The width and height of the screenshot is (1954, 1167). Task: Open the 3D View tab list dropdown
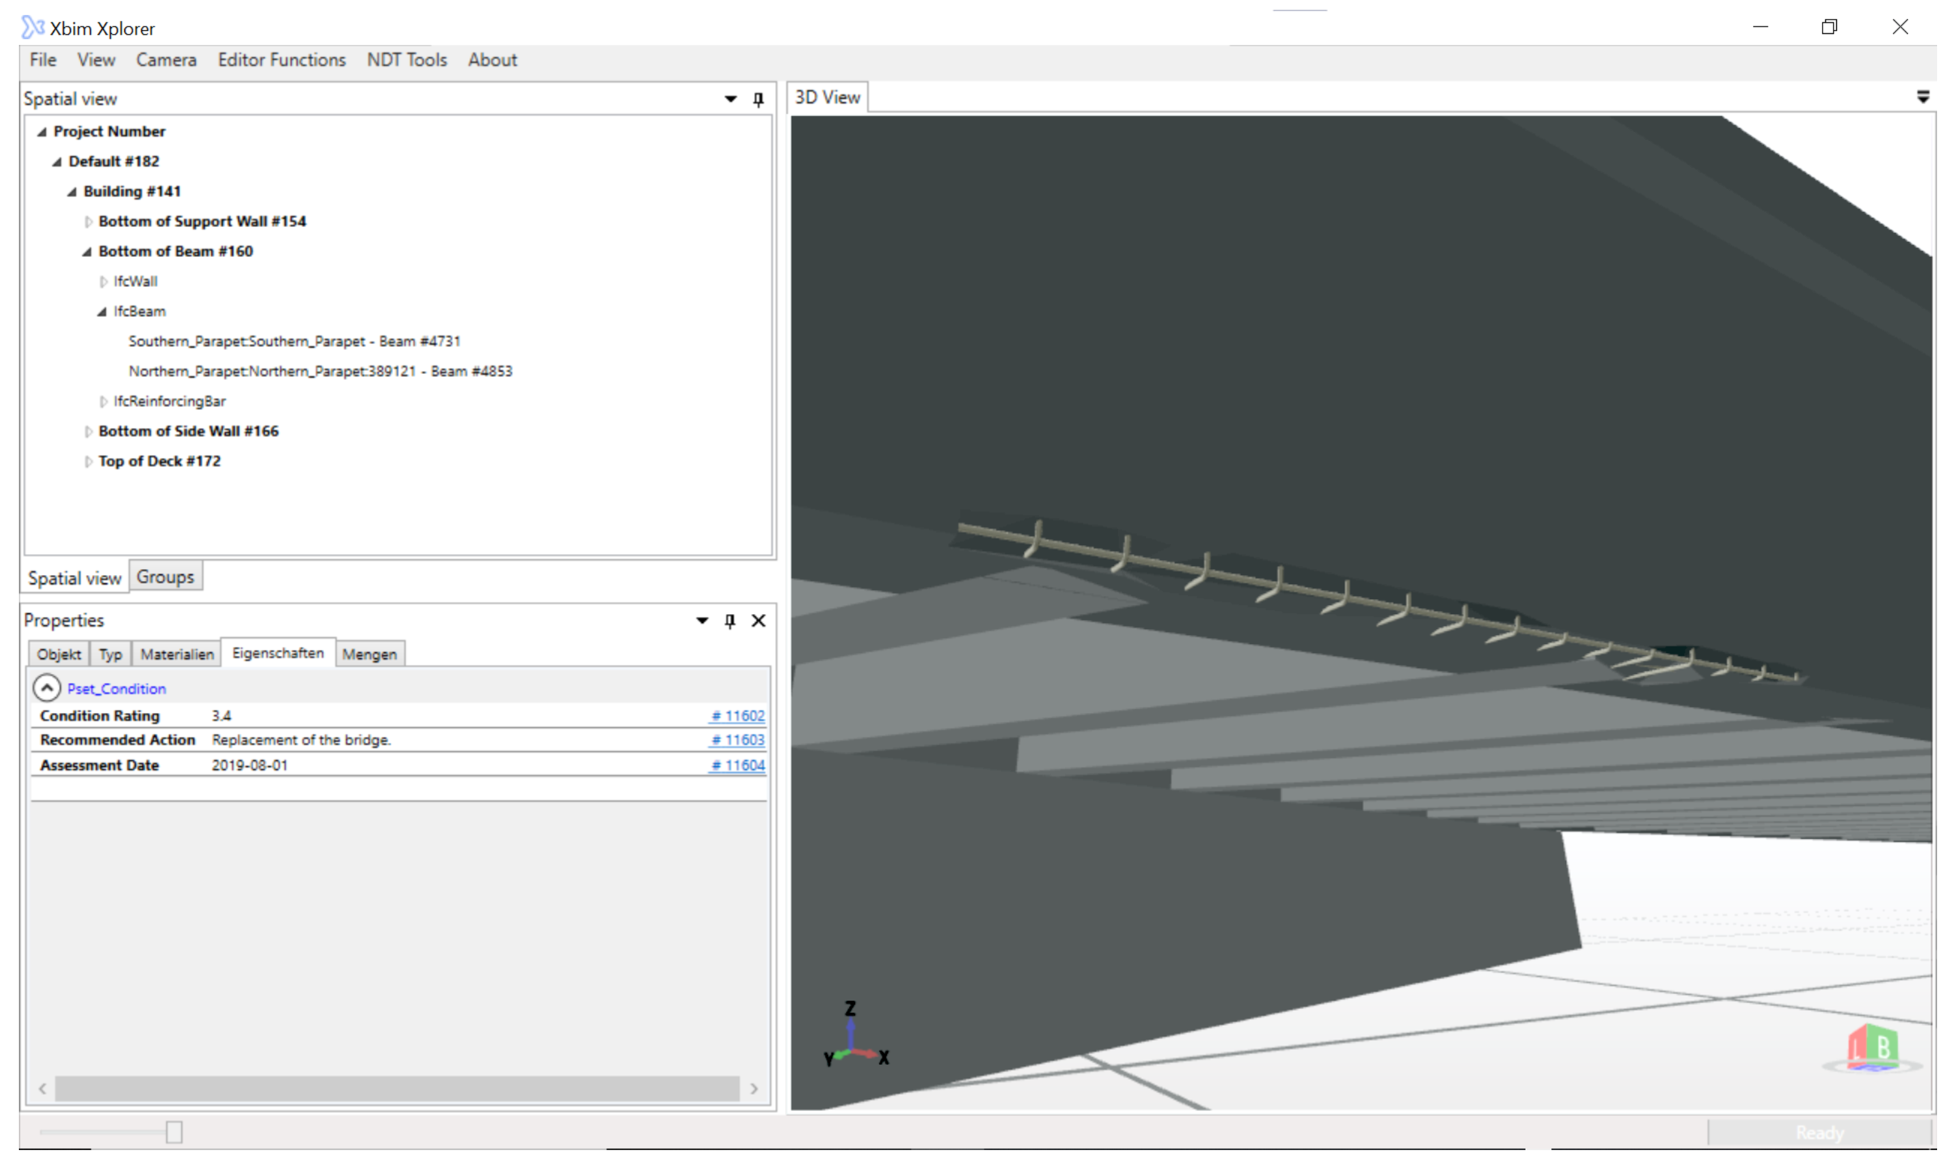[1923, 98]
